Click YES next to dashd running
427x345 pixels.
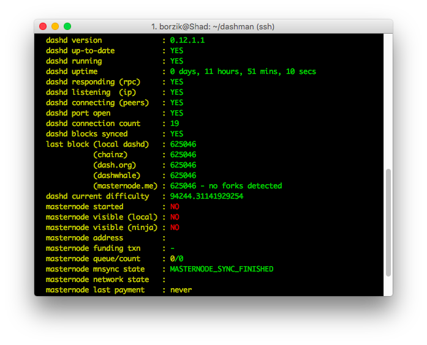176,61
